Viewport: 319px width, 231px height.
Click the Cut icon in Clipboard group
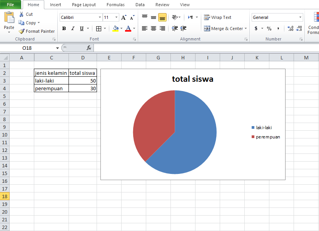[x=22, y=14]
